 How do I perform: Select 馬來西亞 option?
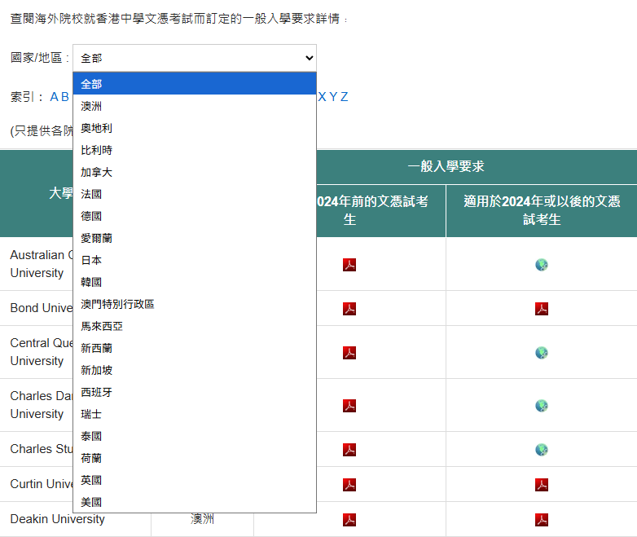tap(195, 326)
